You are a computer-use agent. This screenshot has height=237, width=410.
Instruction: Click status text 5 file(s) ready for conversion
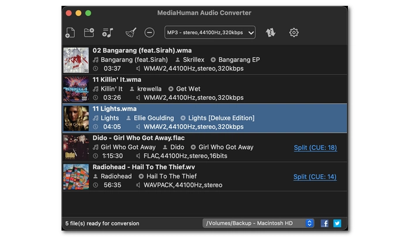102,224
